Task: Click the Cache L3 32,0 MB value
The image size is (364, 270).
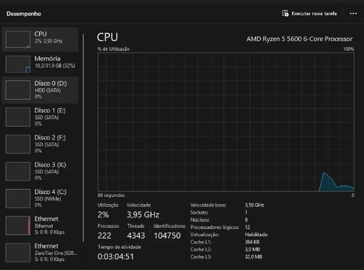Action: click(253, 256)
